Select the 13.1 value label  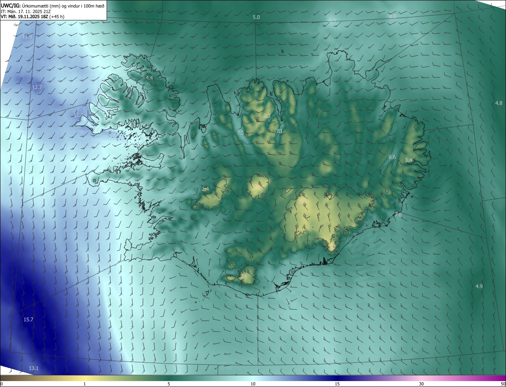pyautogui.click(x=34, y=368)
